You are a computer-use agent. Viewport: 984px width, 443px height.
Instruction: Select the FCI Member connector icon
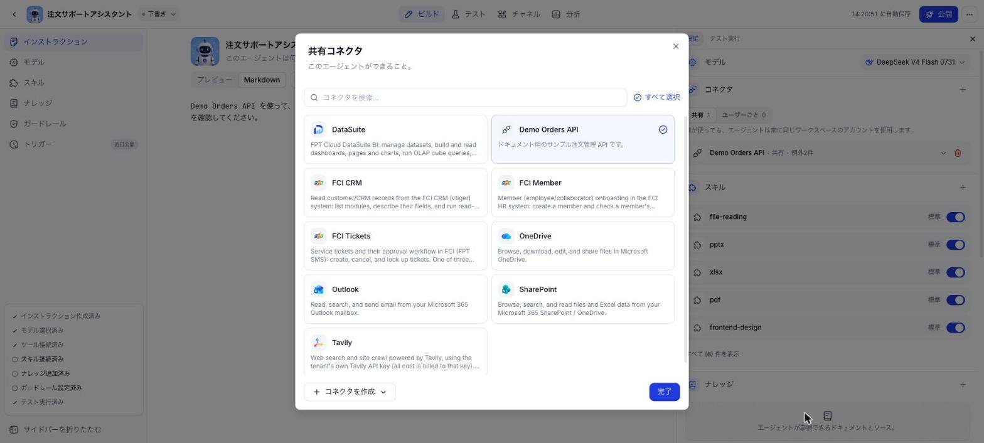506,183
